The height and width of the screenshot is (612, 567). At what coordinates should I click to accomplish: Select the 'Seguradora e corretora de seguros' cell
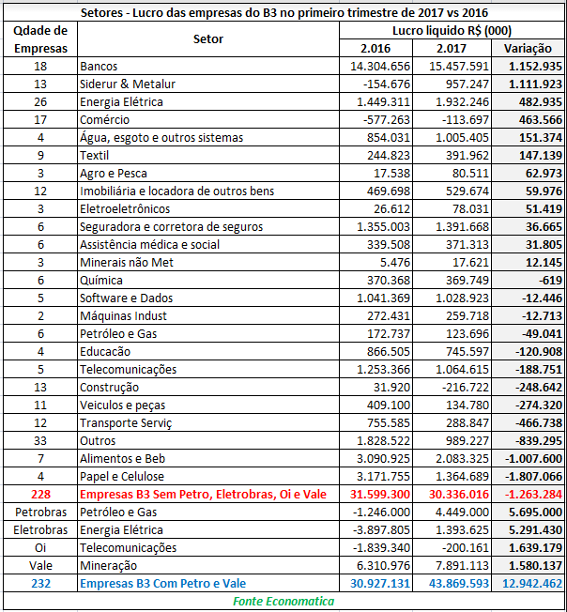click(171, 227)
